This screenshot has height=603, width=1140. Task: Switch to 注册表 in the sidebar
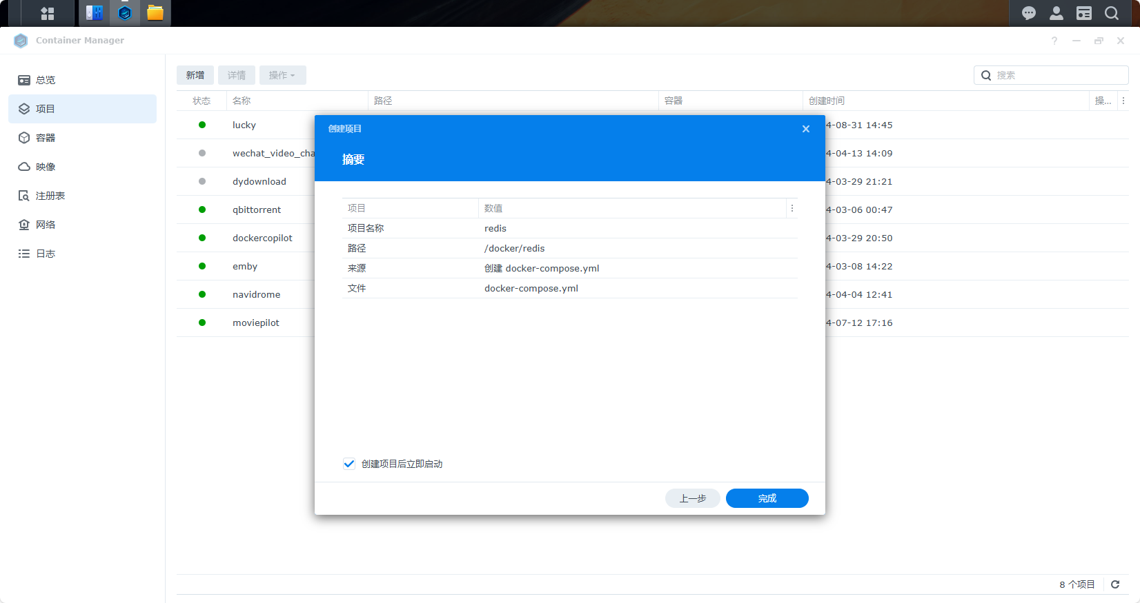click(x=50, y=196)
